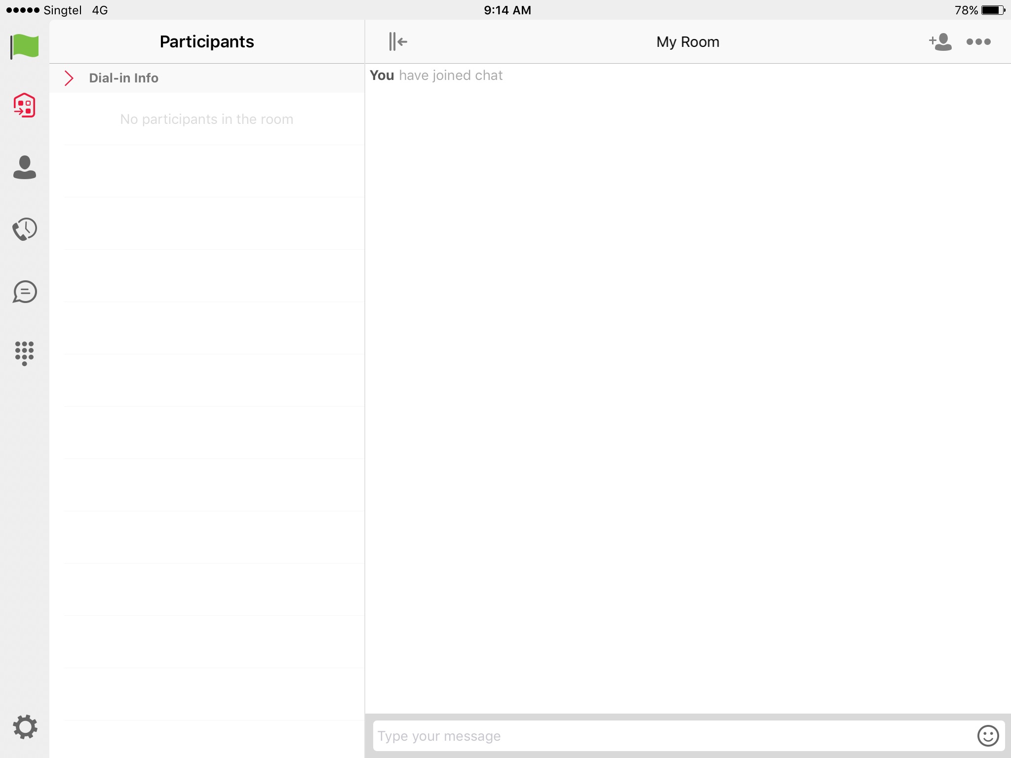Open the call history icon

24,228
